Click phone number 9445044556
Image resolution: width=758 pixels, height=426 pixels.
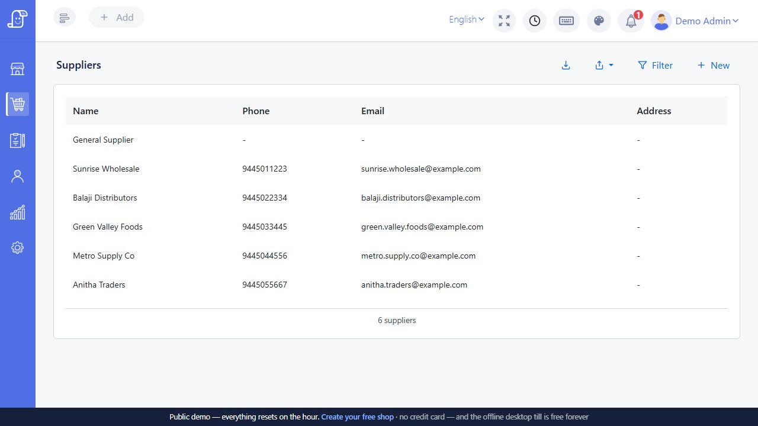click(265, 256)
